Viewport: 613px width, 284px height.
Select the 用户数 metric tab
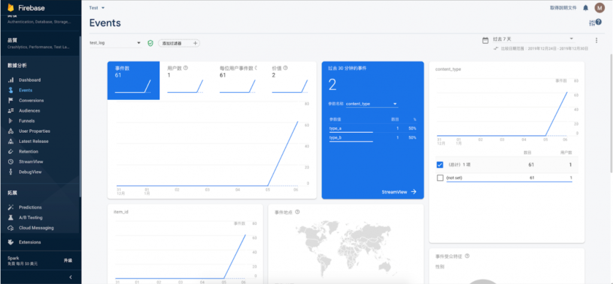pyautogui.click(x=186, y=81)
